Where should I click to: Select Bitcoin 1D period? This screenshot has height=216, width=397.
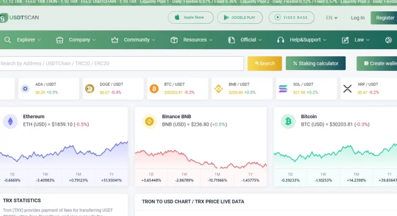(290, 177)
